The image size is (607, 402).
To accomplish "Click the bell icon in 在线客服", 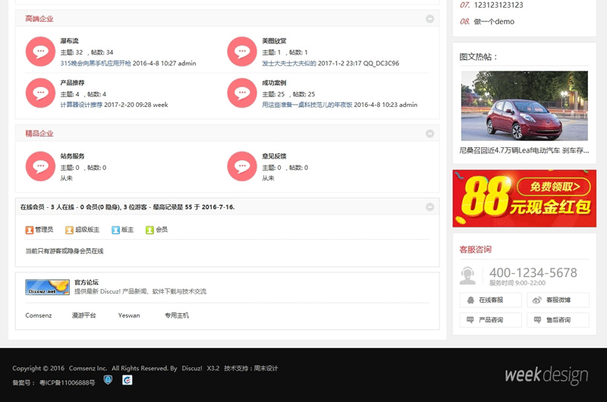I will [470, 300].
